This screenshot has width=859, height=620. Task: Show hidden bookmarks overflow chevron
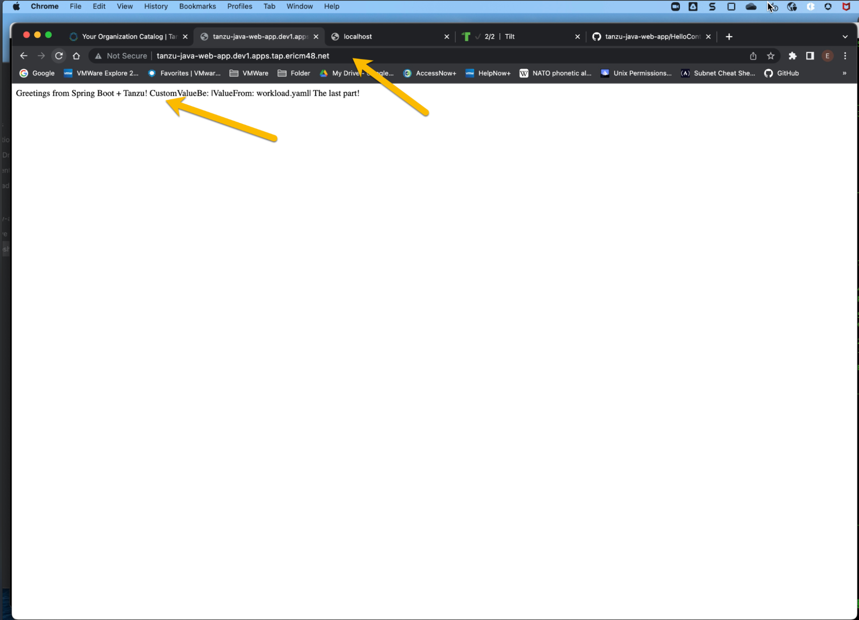pos(844,73)
